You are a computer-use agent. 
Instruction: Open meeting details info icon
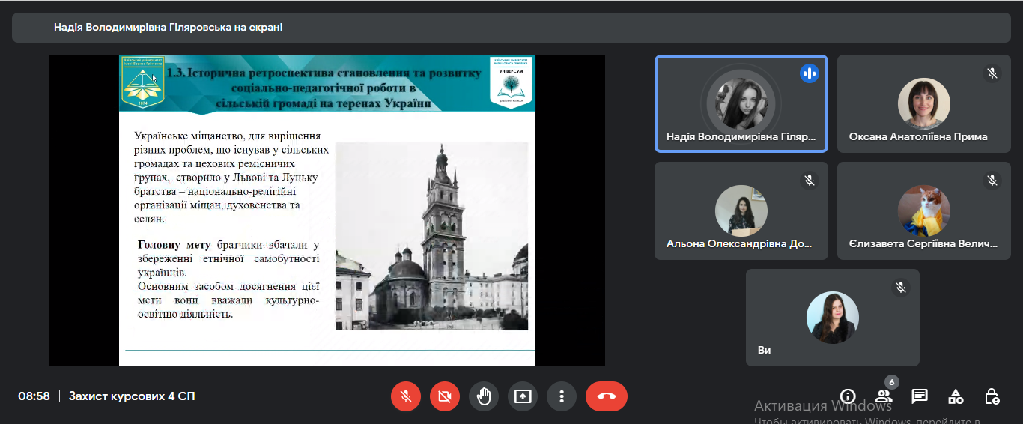click(x=848, y=396)
